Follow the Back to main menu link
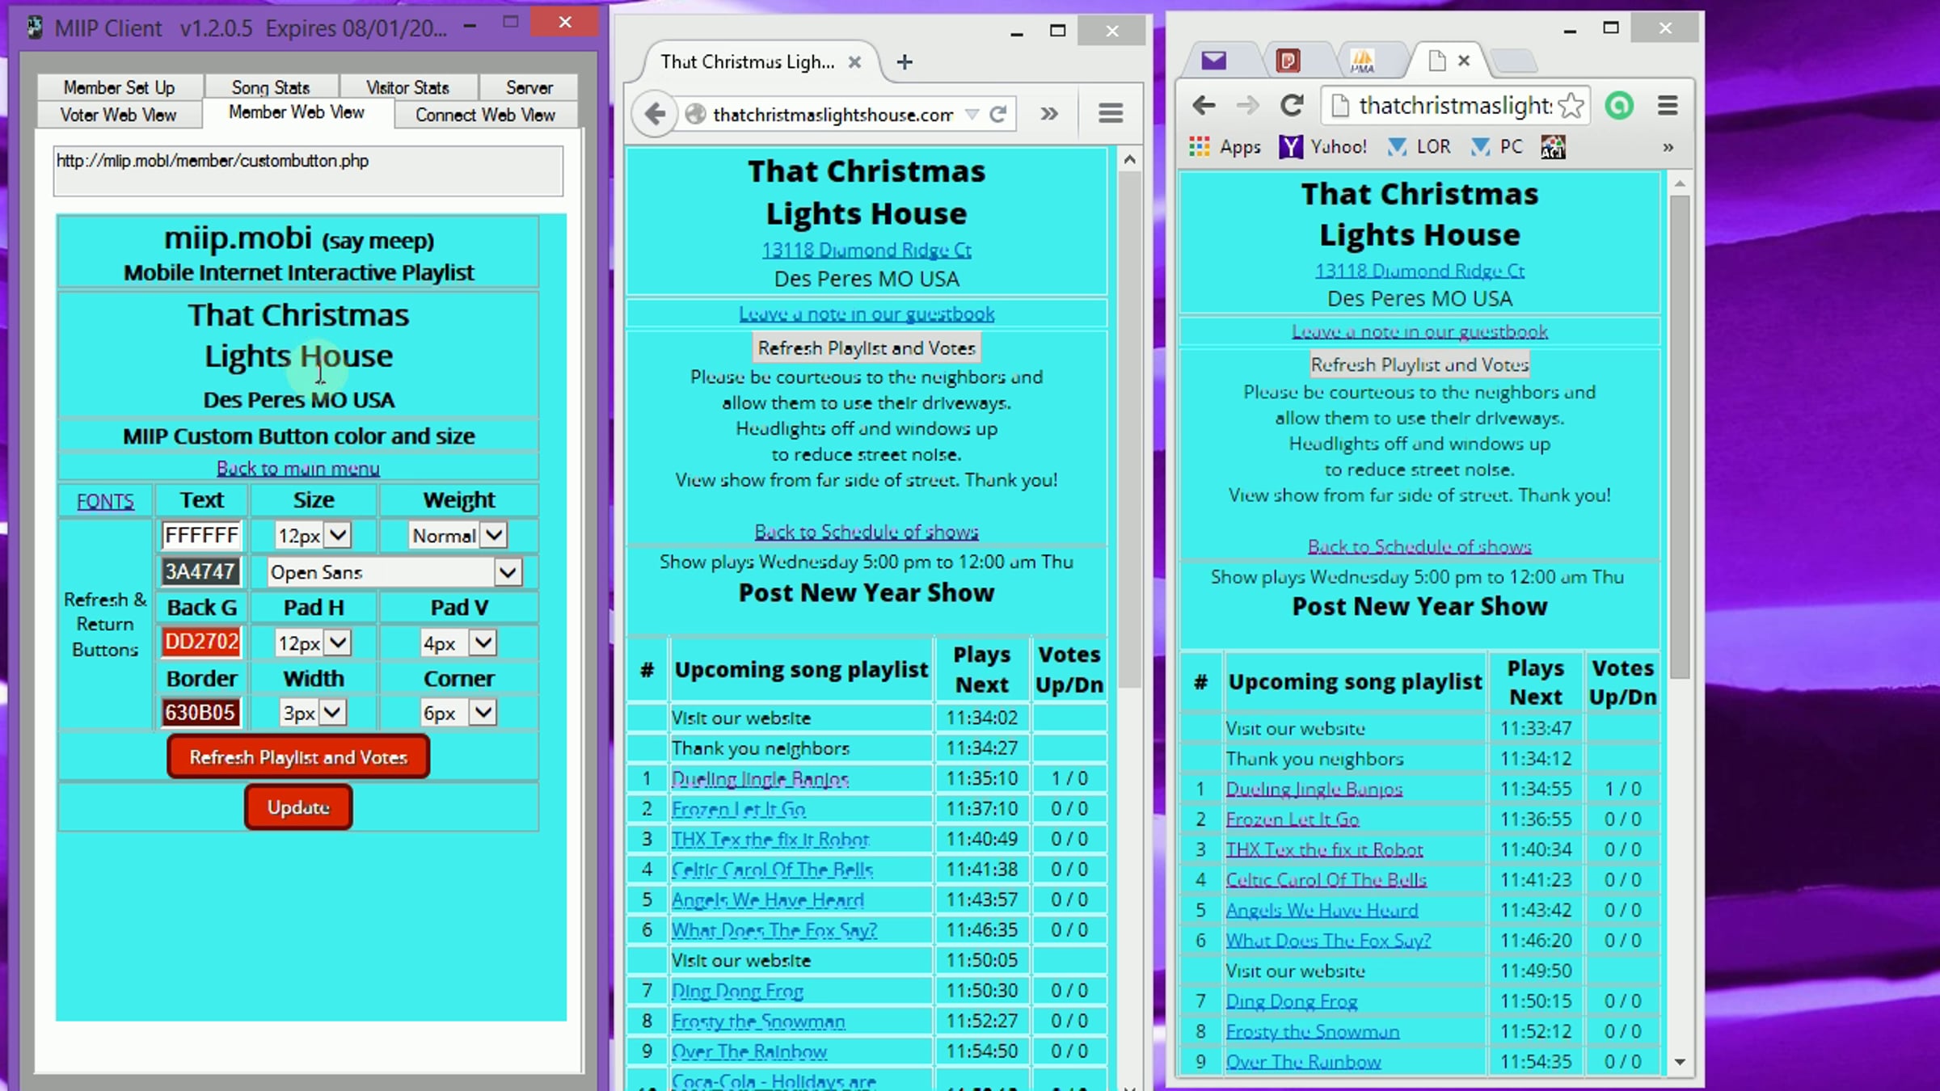 298,469
